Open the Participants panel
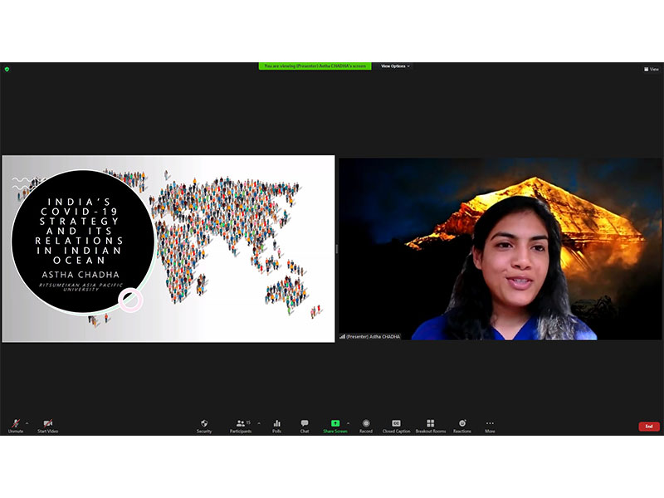 point(241,425)
